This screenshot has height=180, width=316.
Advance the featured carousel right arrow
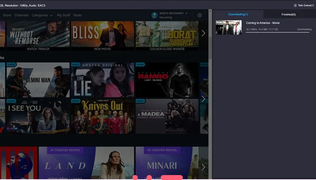coord(203,33)
